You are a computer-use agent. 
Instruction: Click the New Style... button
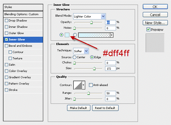[x=155, y=23]
